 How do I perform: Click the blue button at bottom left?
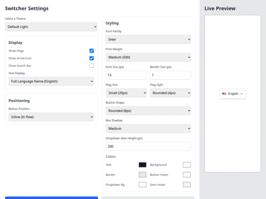[x=51, y=198]
